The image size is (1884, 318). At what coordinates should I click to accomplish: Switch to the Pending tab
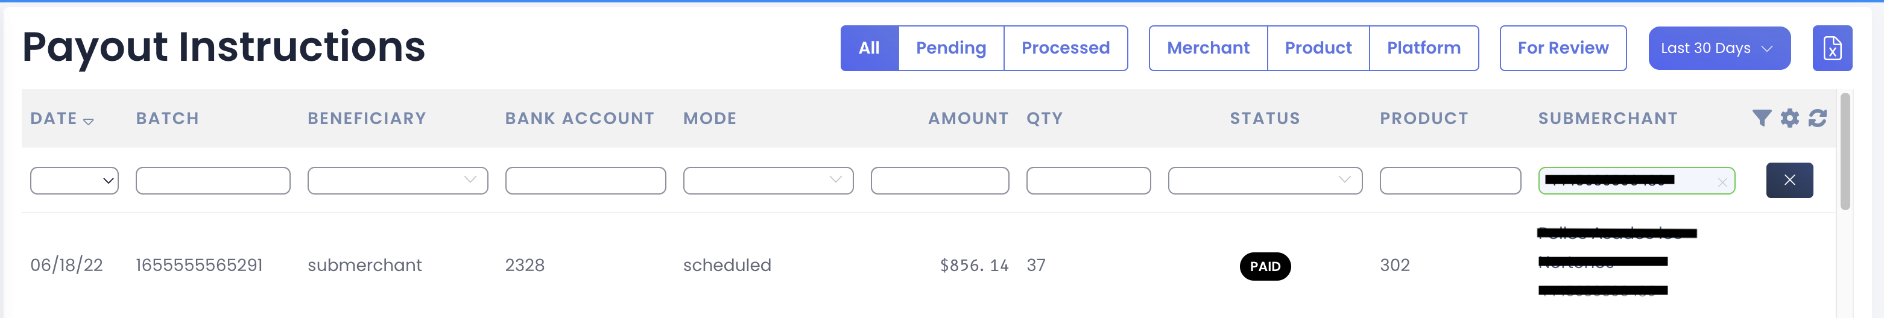(x=951, y=48)
